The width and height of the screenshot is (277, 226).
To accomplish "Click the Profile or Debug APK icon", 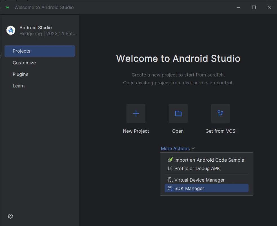I will [x=170, y=168].
